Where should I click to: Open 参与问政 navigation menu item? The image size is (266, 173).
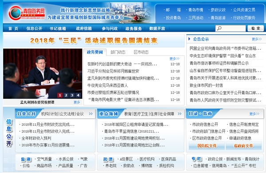click(x=110, y=28)
